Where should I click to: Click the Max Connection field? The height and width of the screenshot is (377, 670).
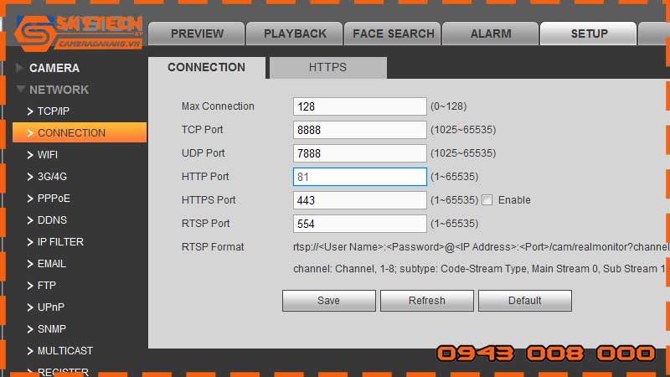coord(360,106)
